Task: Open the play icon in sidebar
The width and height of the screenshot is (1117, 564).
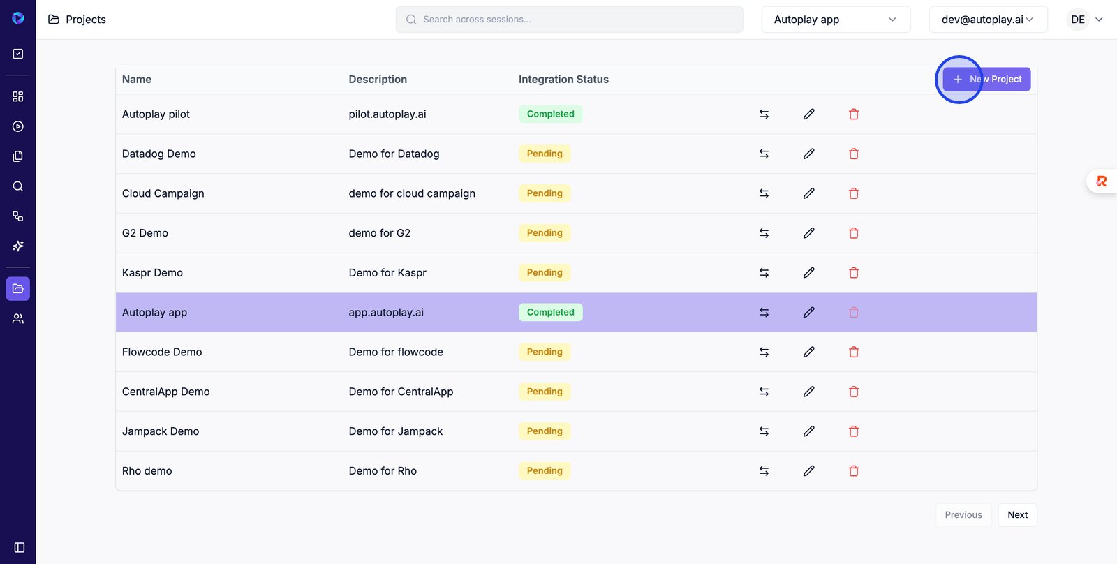Action: point(18,126)
